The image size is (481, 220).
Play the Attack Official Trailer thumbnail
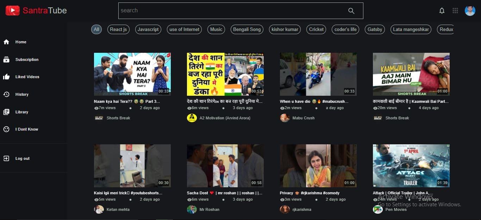411,165
